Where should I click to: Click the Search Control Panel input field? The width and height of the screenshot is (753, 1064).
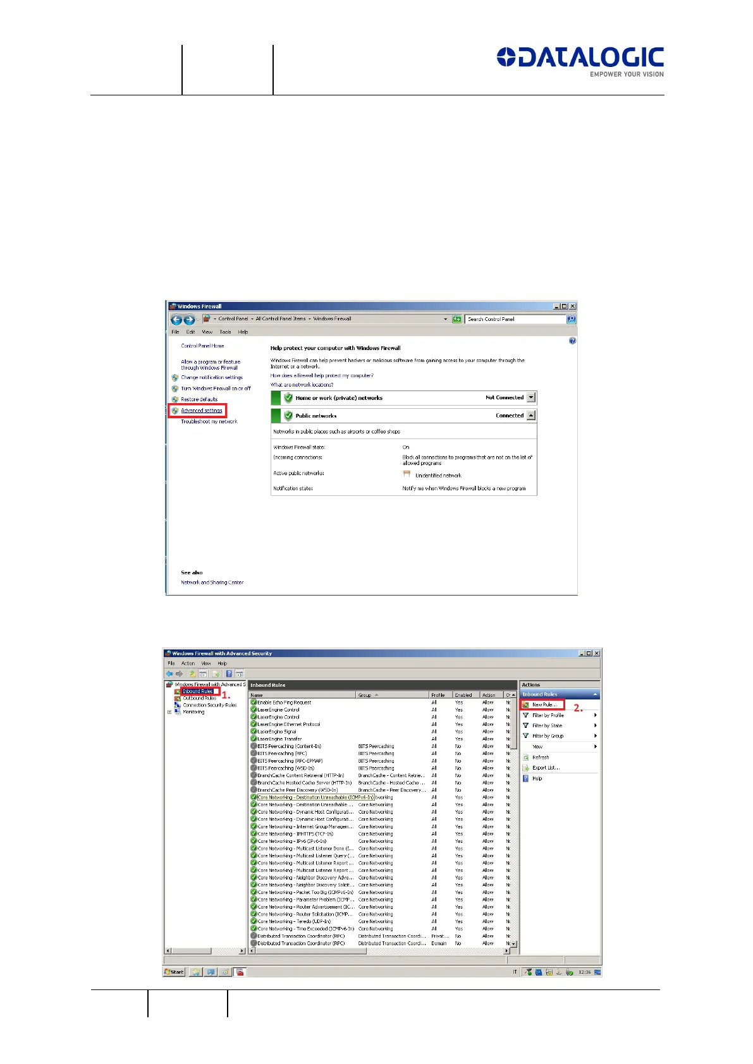coord(515,319)
